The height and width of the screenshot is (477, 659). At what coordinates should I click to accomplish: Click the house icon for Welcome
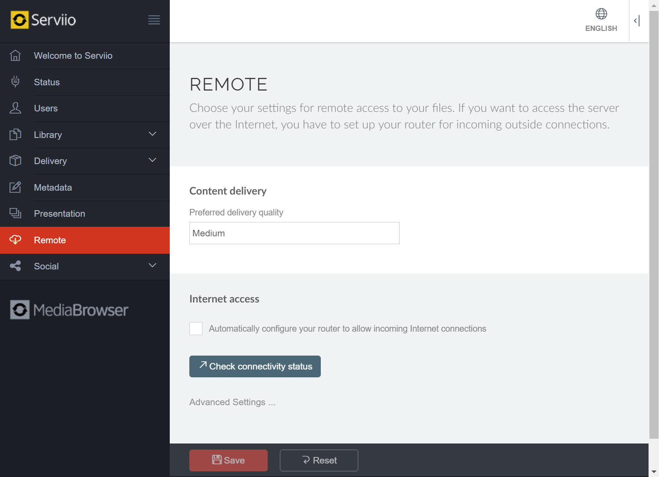[15, 56]
